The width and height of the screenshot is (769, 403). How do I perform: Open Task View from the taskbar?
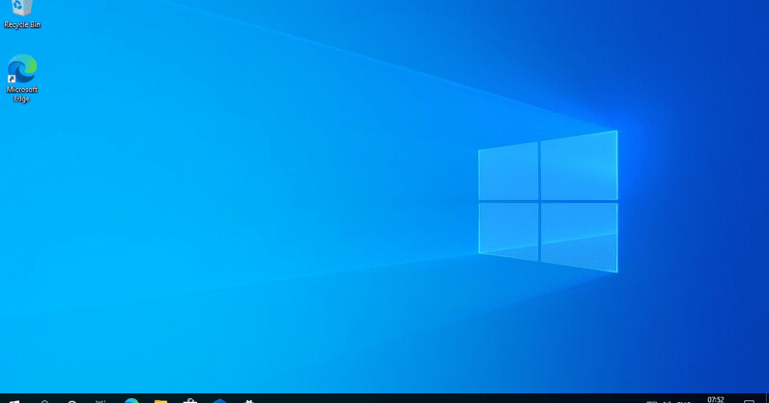click(100, 400)
